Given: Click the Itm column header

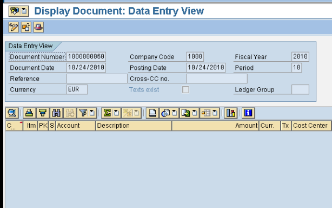Looking at the screenshot, I should click(x=30, y=126).
